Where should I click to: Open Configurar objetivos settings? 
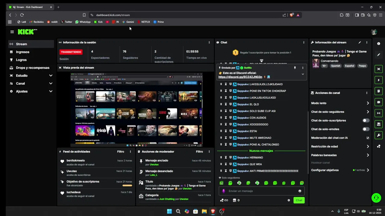340,170
